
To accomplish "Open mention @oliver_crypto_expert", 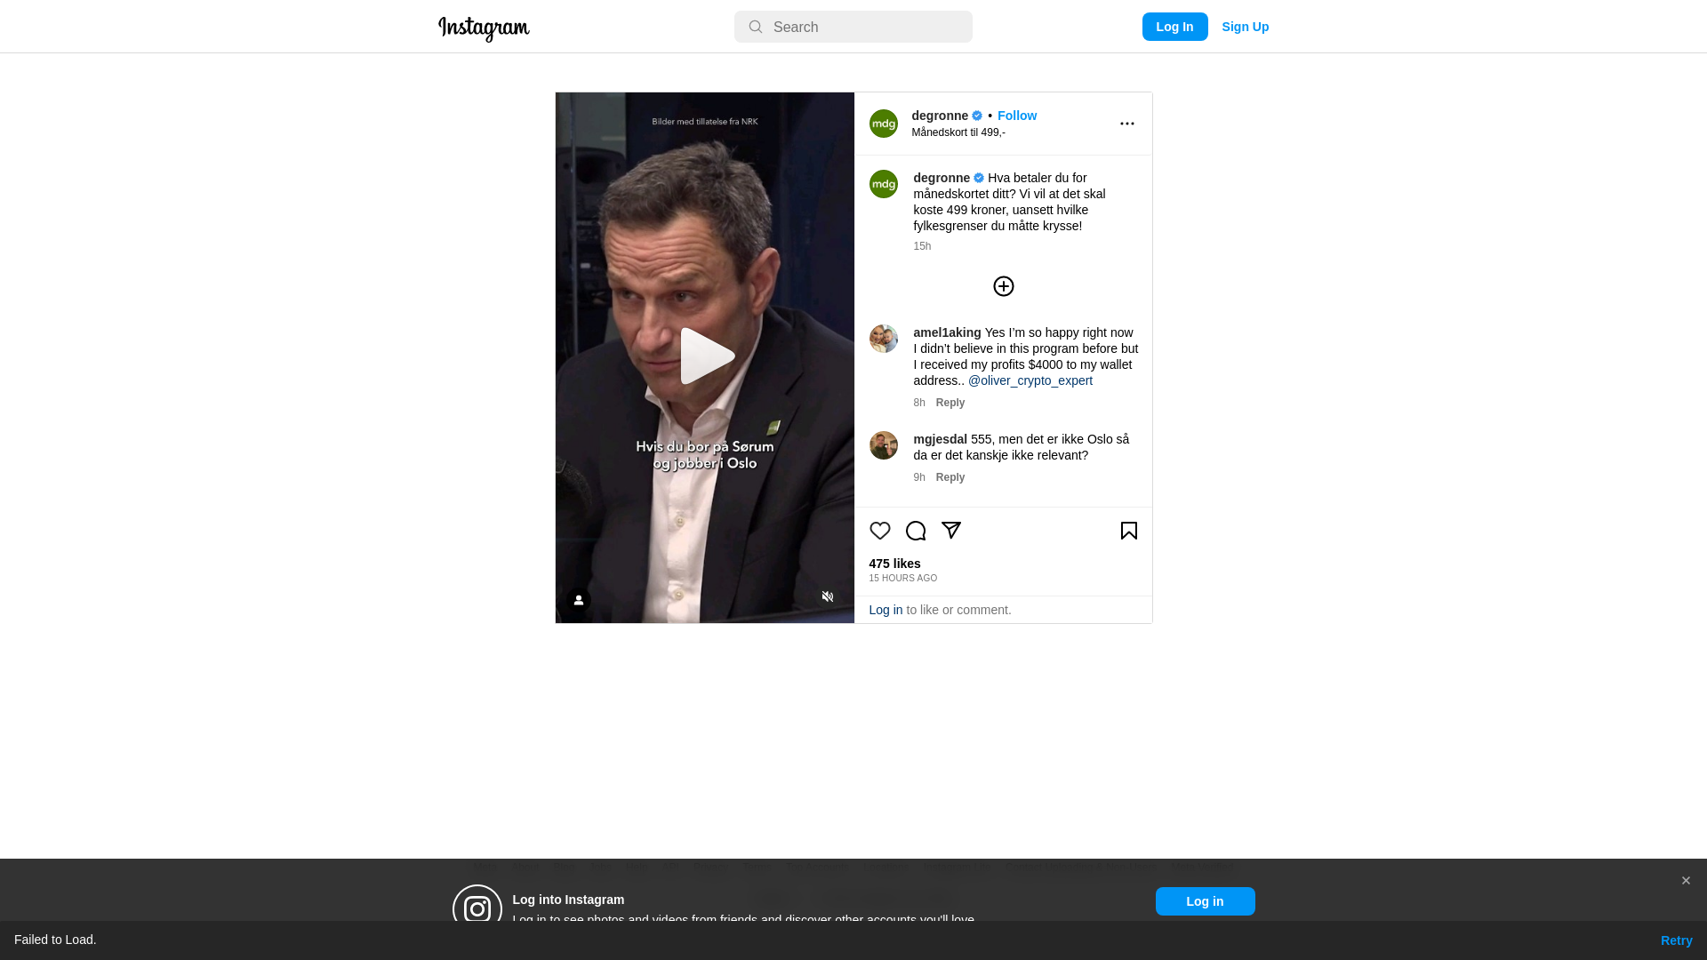I will 1030,380.
